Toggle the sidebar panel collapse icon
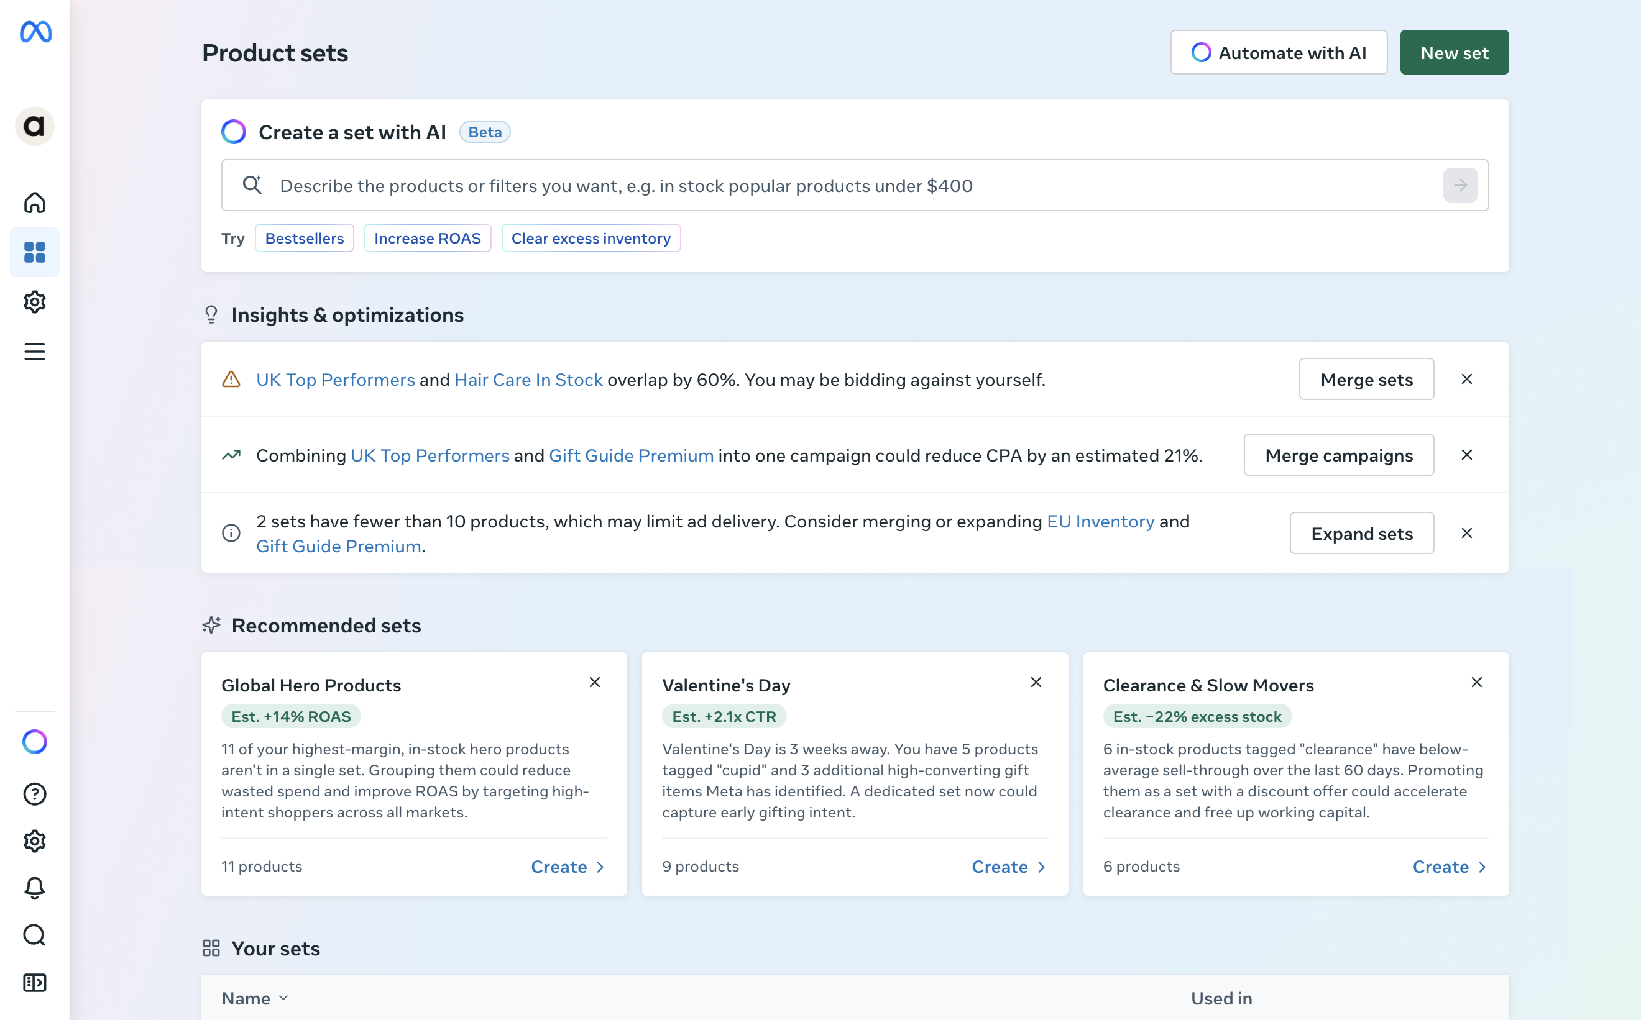The width and height of the screenshot is (1641, 1020). (x=34, y=983)
